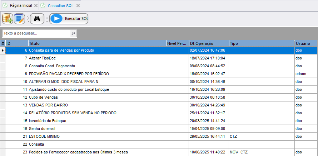The height and width of the screenshot is (157, 318).
Task: Click the row indicator arrow of row 6
Action: coord(3,51)
